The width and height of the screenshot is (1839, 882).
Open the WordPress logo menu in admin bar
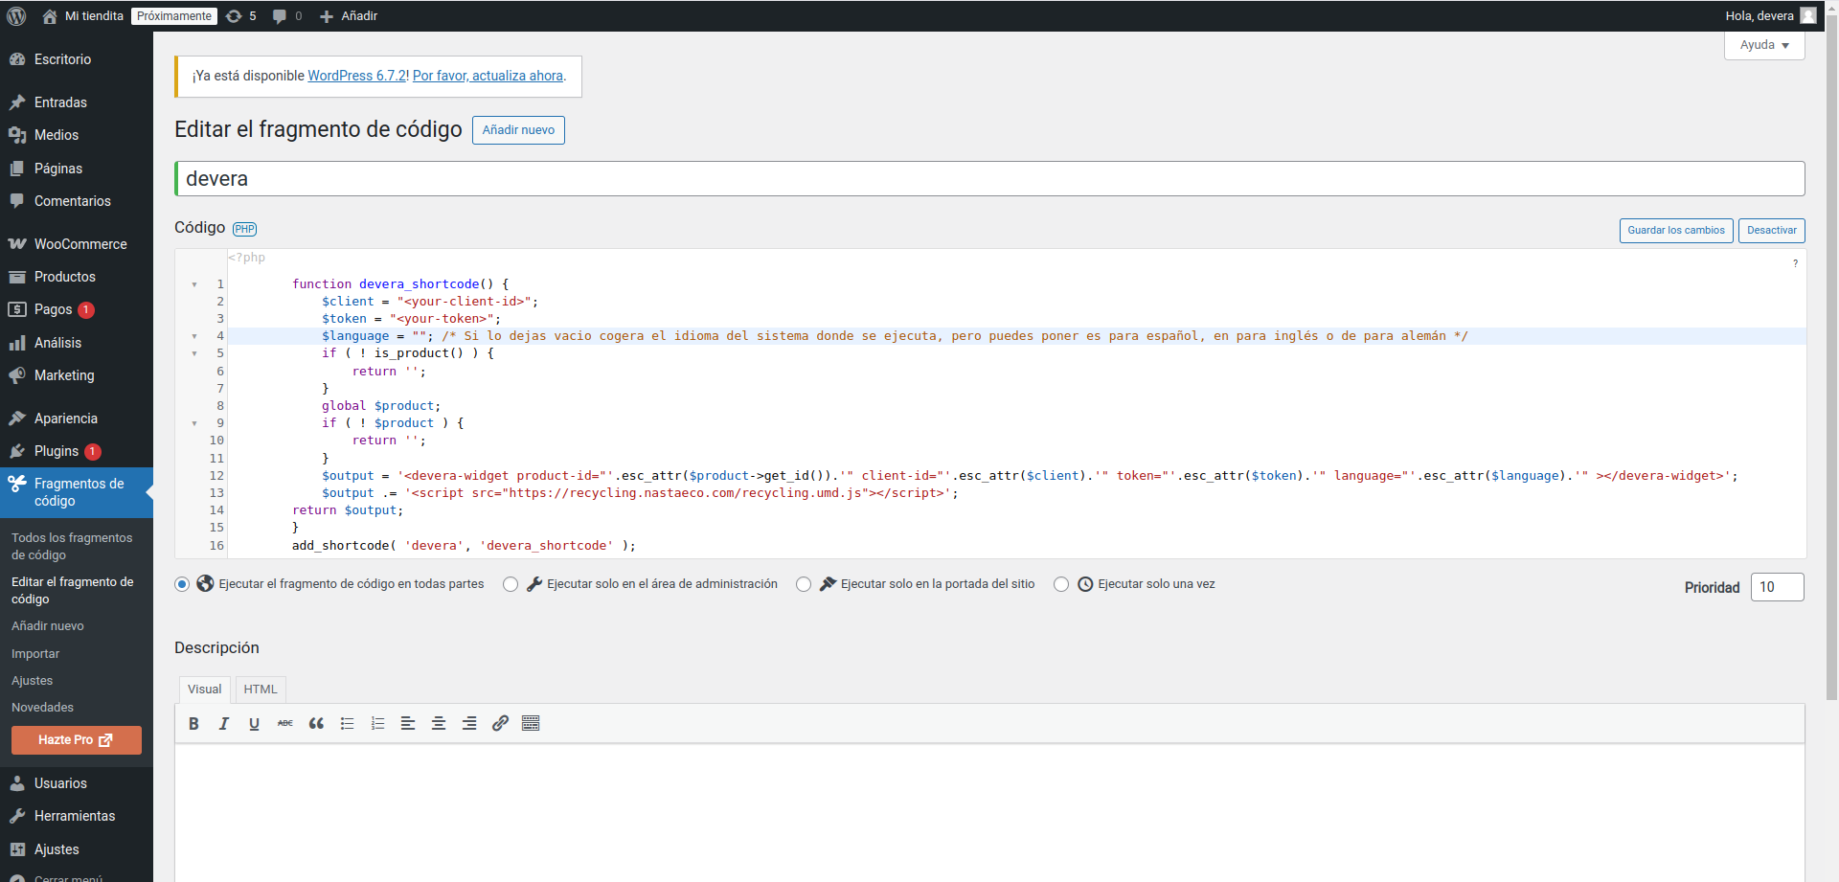pos(15,15)
